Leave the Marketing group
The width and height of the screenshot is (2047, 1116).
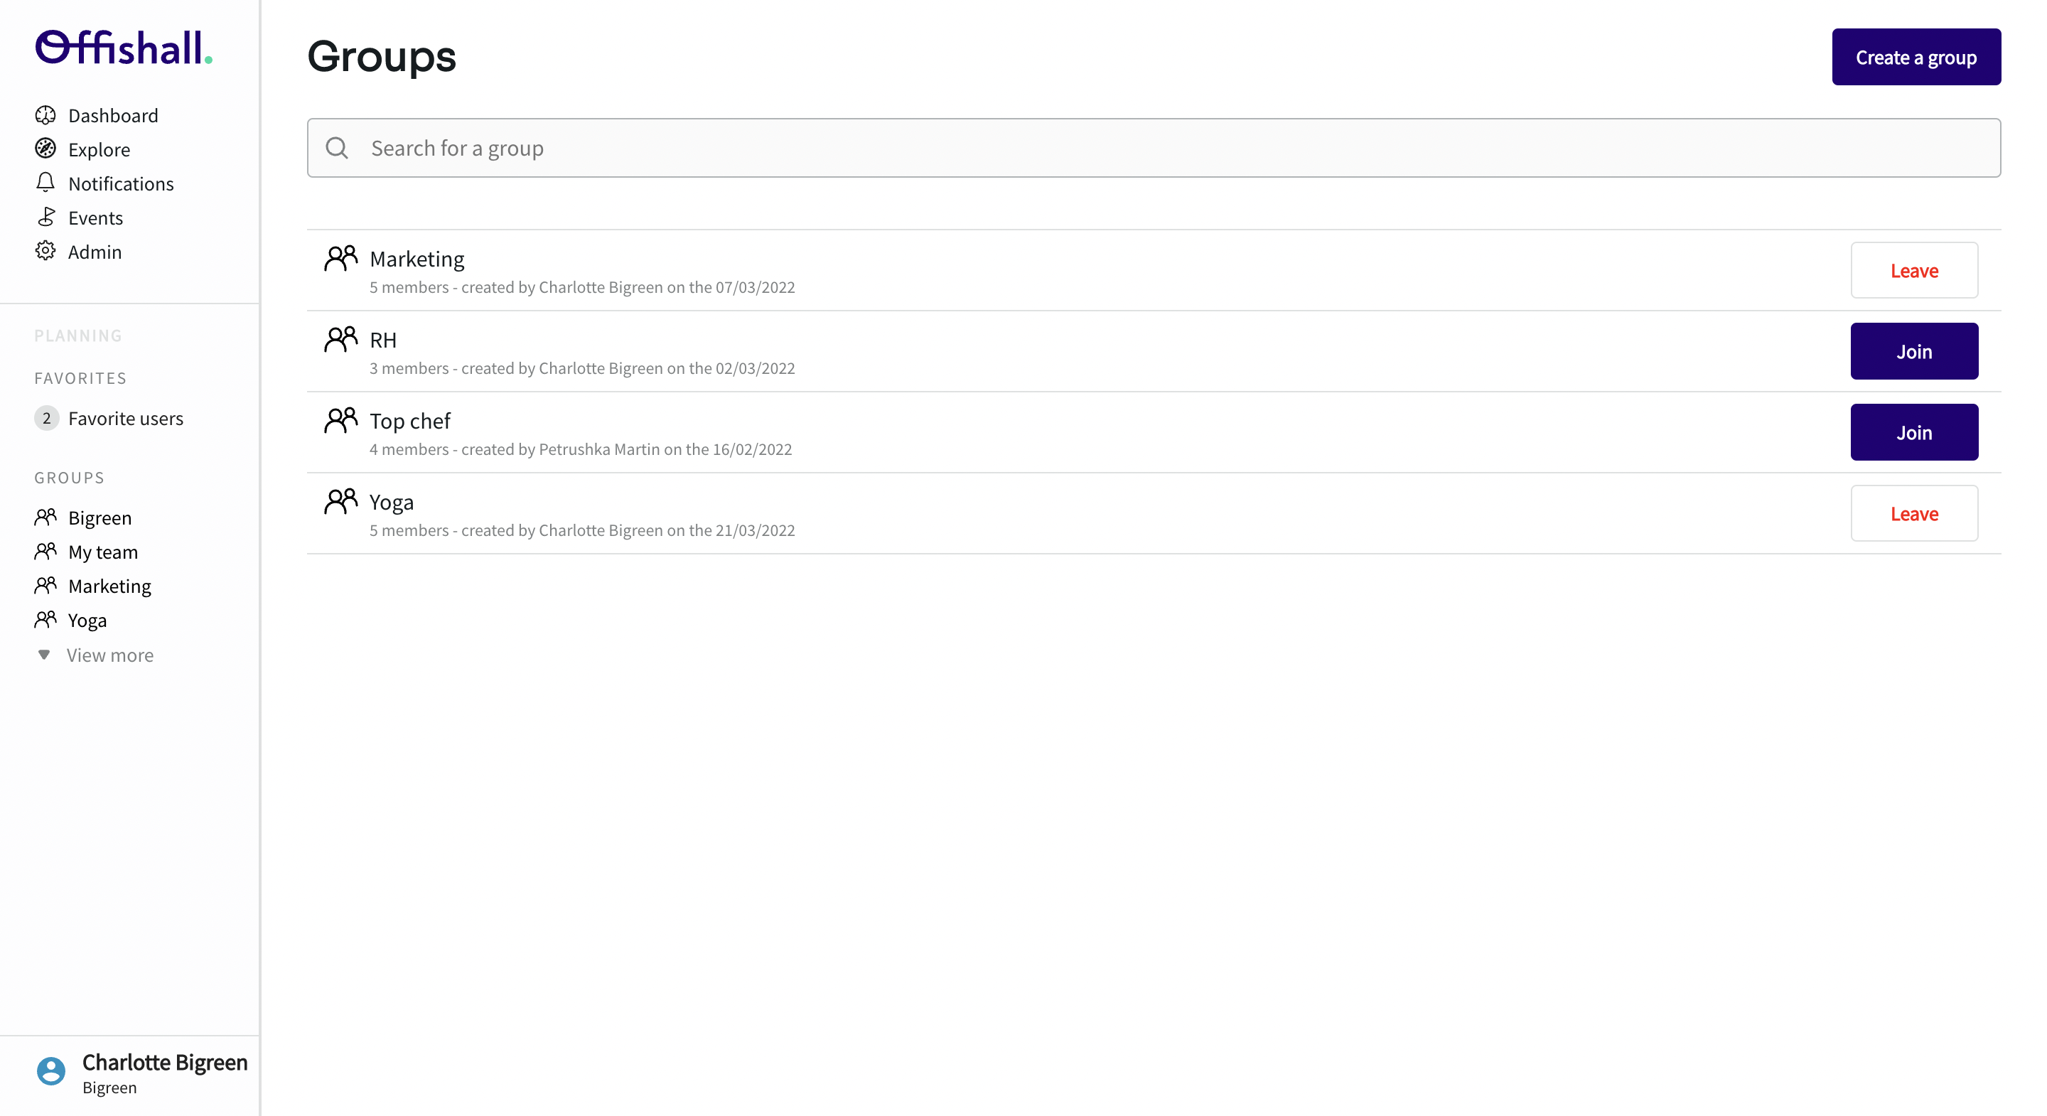tap(1913, 270)
